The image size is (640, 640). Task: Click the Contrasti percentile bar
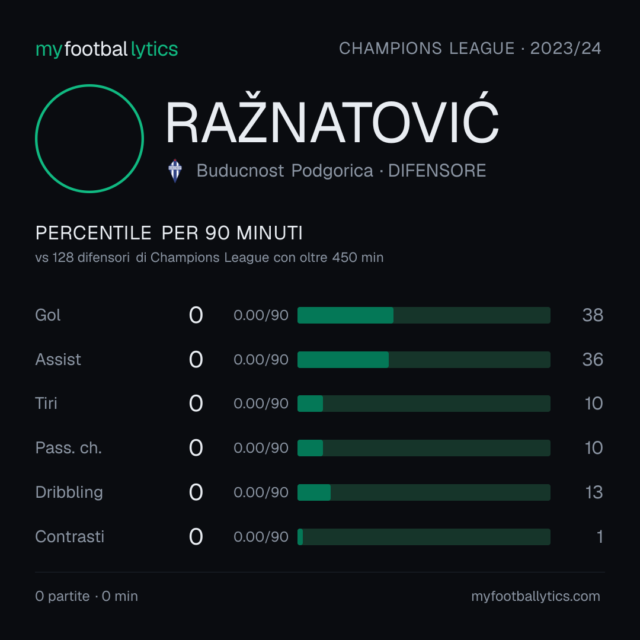pyautogui.click(x=424, y=537)
